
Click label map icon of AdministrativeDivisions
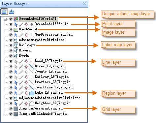click(x=16, y=40)
